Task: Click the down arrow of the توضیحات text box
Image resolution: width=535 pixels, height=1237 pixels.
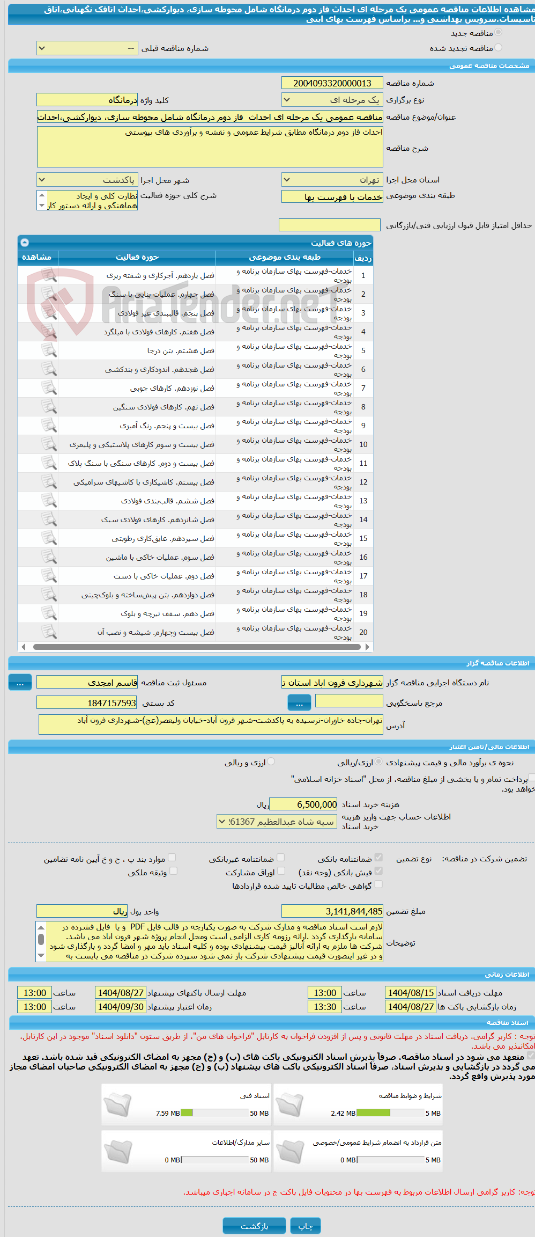Action: [x=41, y=955]
